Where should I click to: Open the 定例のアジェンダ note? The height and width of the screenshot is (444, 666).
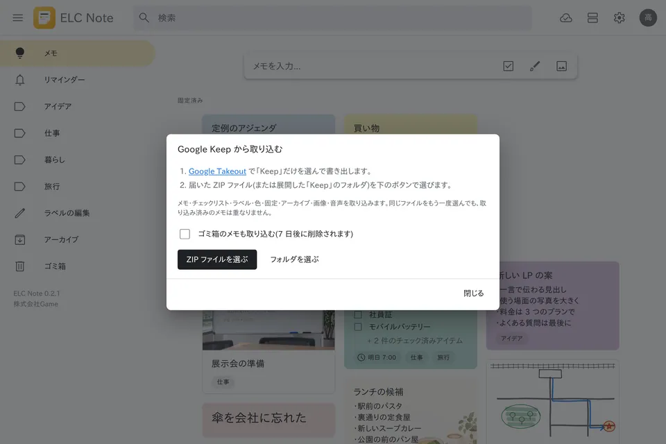(x=268, y=125)
